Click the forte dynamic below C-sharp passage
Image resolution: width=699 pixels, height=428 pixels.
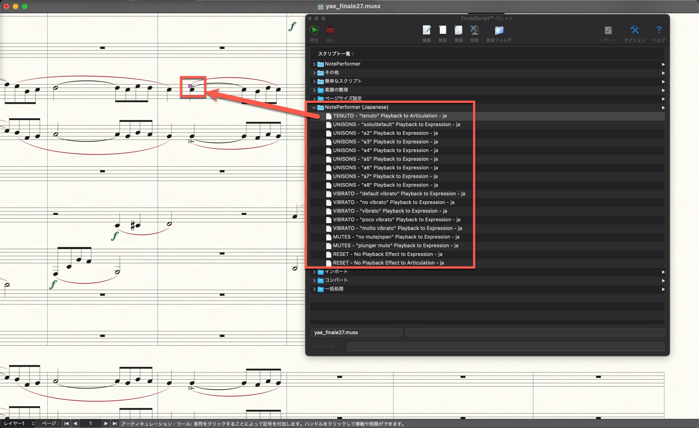pos(115,236)
